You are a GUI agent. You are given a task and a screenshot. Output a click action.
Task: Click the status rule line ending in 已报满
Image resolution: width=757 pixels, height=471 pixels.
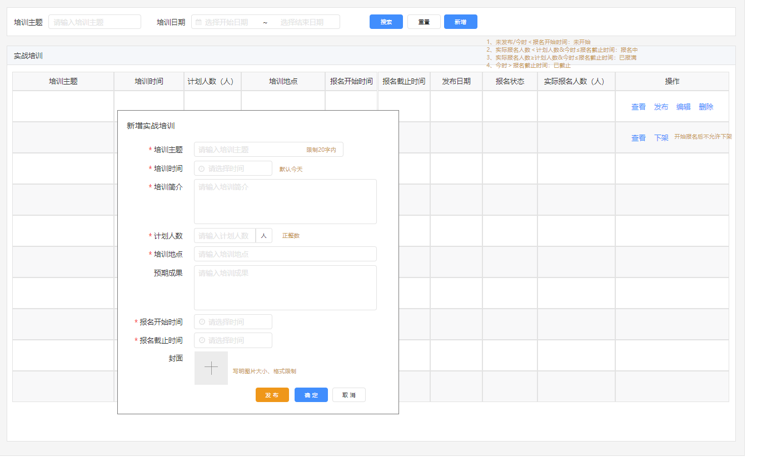561,57
